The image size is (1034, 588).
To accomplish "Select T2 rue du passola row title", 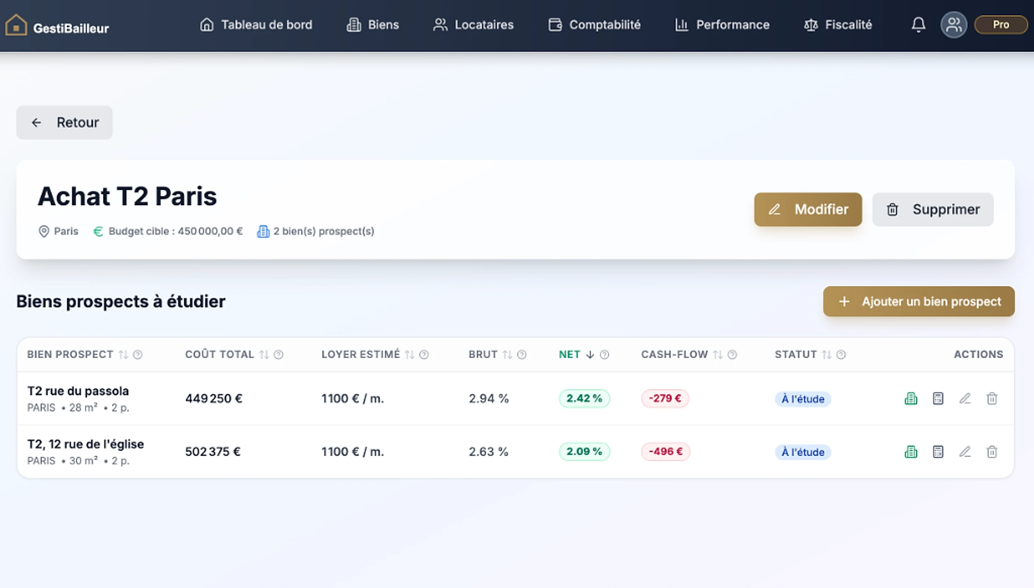I will 78,391.
